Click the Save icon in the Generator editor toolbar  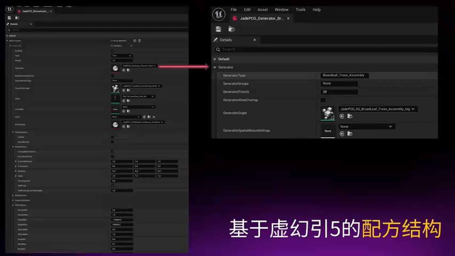point(218,29)
